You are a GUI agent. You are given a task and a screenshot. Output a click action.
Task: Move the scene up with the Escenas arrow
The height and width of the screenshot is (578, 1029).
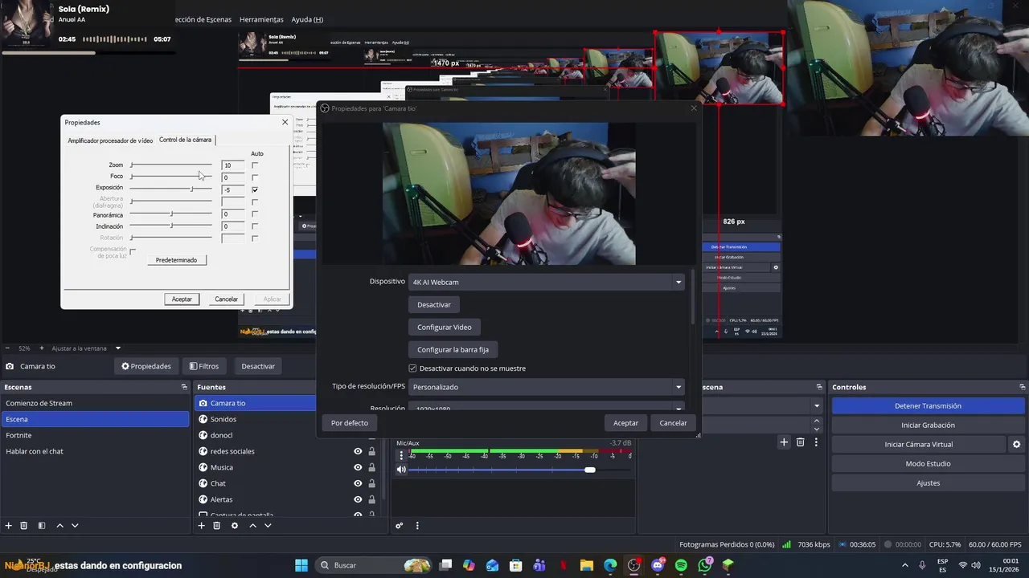59,526
